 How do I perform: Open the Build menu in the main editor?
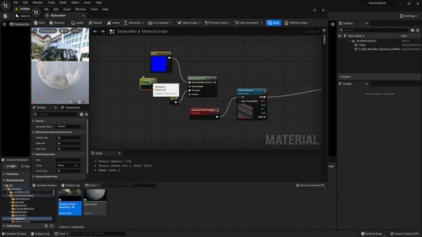(63, 3)
